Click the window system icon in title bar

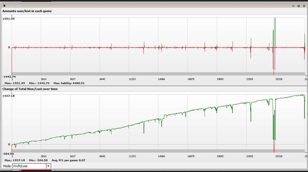click(x=4, y=6)
